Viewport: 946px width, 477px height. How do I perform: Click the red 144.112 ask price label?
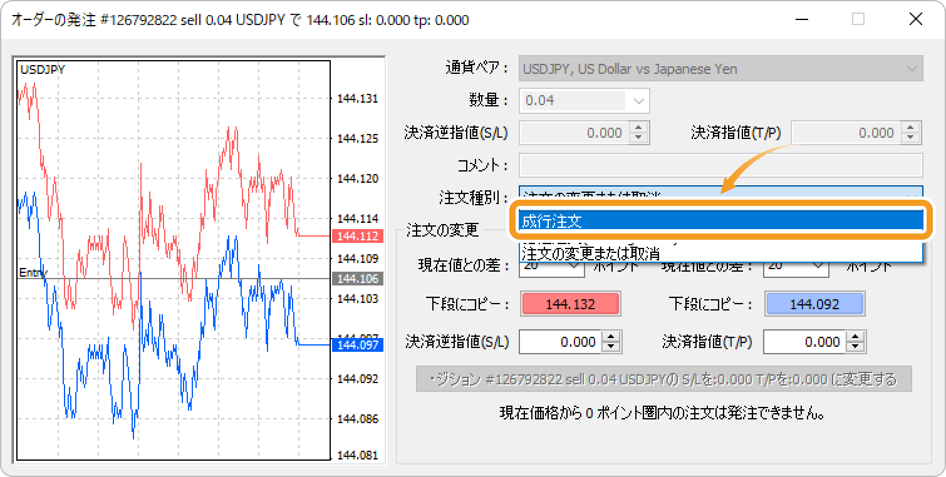[358, 236]
